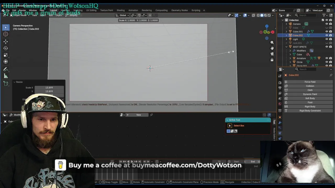Choose the Add Cube tool
Image resolution: width=335 pixels, height=188 pixels.
click(x=5, y=84)
